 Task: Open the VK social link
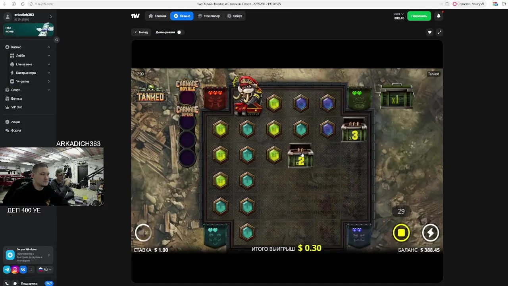pos(23,269)
